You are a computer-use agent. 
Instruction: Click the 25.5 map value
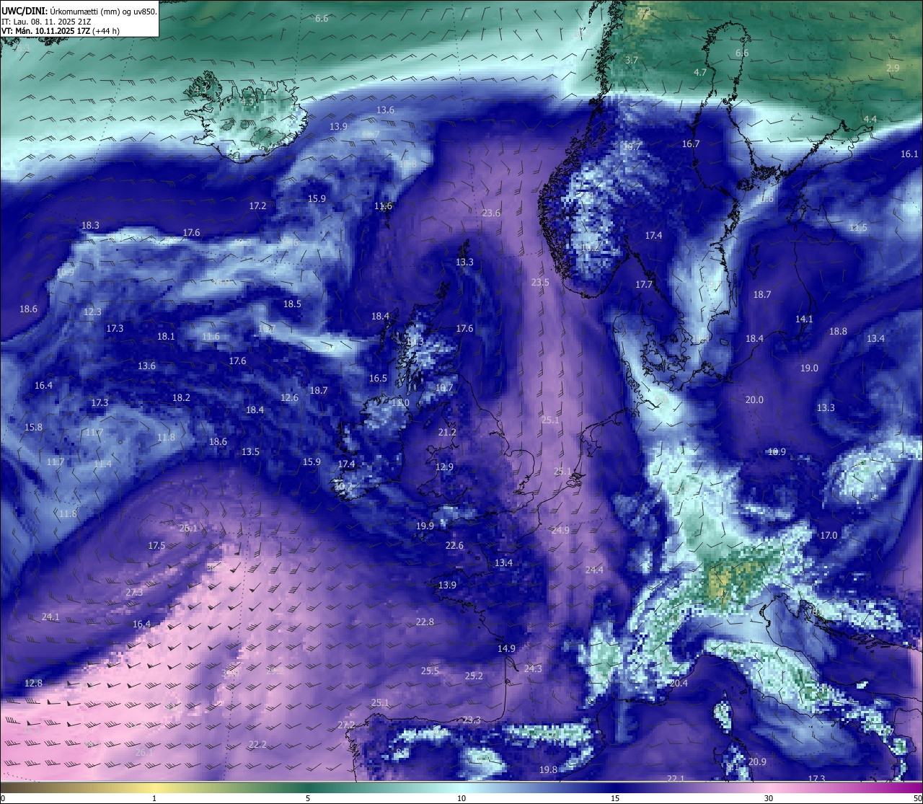tap(430, 671)
